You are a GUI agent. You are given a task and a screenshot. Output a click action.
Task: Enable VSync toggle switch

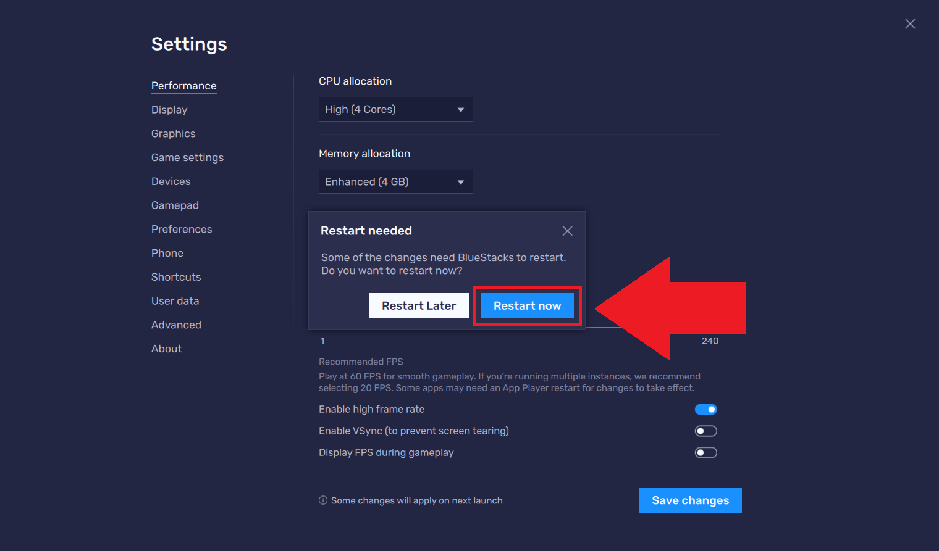coord(705,431)
